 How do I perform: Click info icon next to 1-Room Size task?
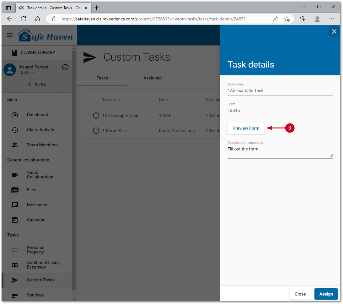[x=96, y=131]
